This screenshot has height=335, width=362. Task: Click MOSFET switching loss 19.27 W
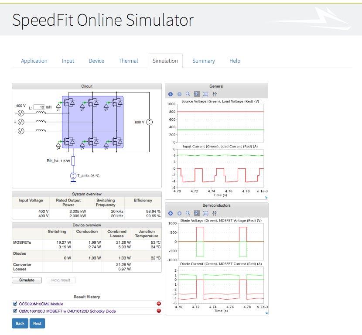tap(64, 243)
